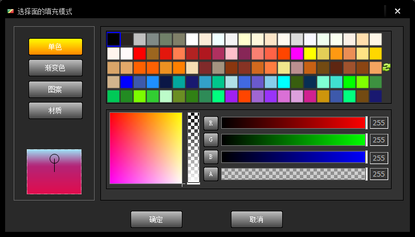
Task: Click the R value input field
Action: click(x=379, y=122)
